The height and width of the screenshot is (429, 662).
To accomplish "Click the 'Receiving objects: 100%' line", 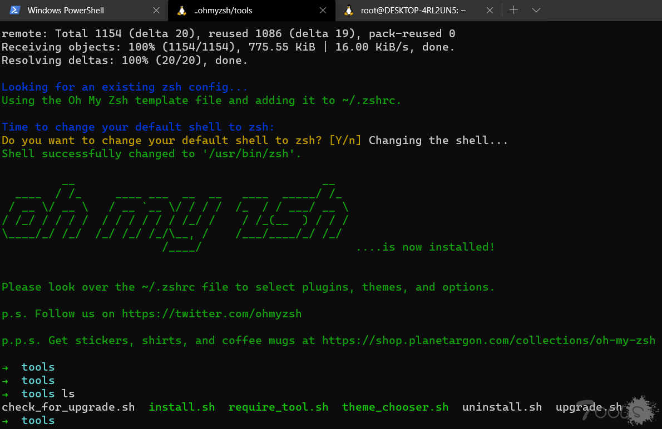I will (229, 47).
